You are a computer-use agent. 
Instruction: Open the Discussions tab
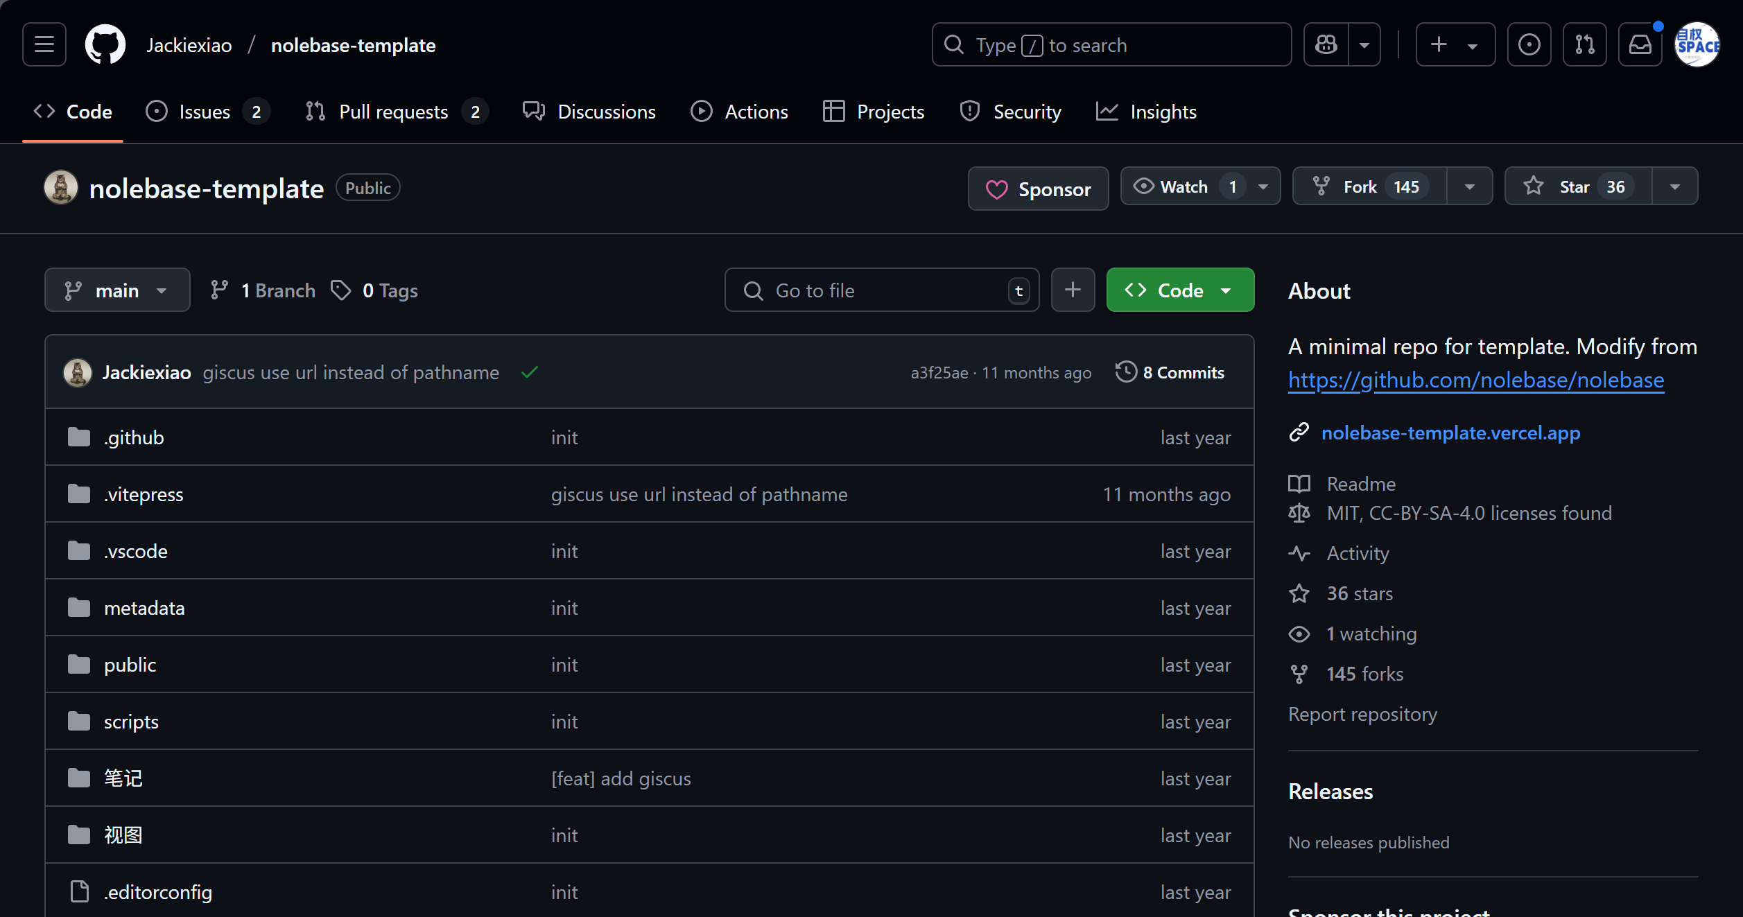[x=589, y=112]
